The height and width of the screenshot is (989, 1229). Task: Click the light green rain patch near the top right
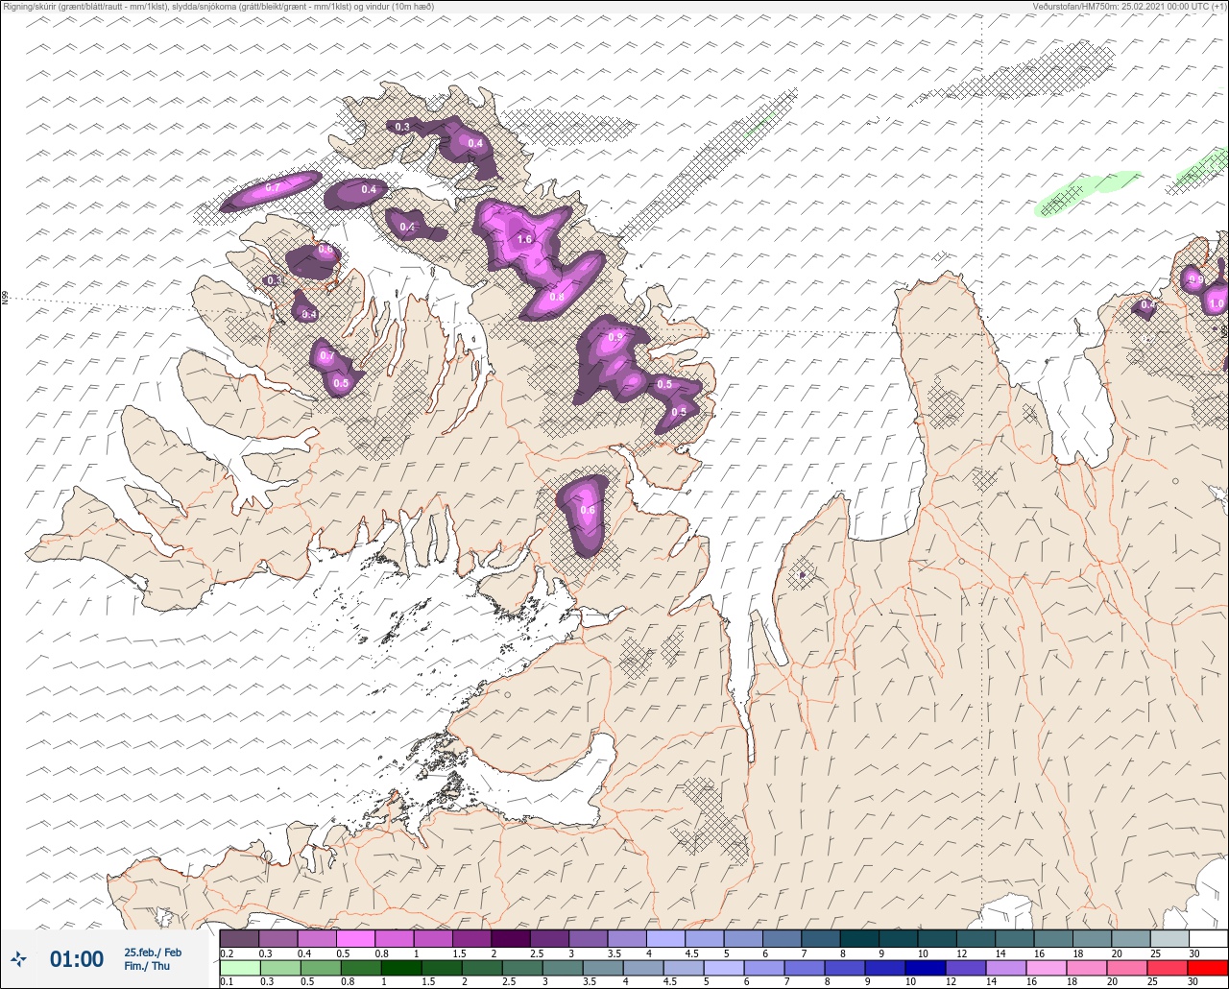1088,193
